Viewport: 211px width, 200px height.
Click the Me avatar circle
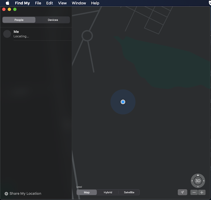(7, 34)
